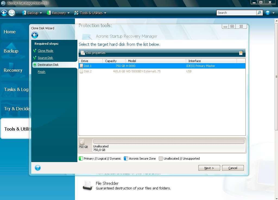Open help via the top question icon
Viewport: 278px width, 200px height.
[268, 13]
